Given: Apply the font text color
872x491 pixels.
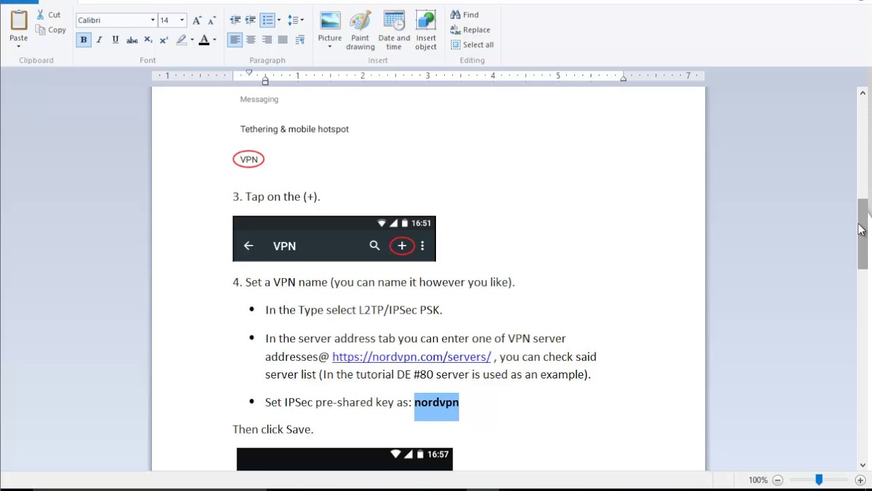Looking at the screenshot, I should click(x=204, y=40).
